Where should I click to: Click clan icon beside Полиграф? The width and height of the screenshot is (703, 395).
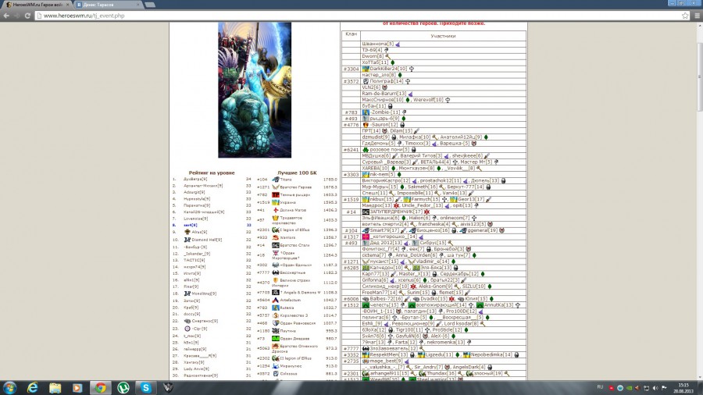coord(366,81)
